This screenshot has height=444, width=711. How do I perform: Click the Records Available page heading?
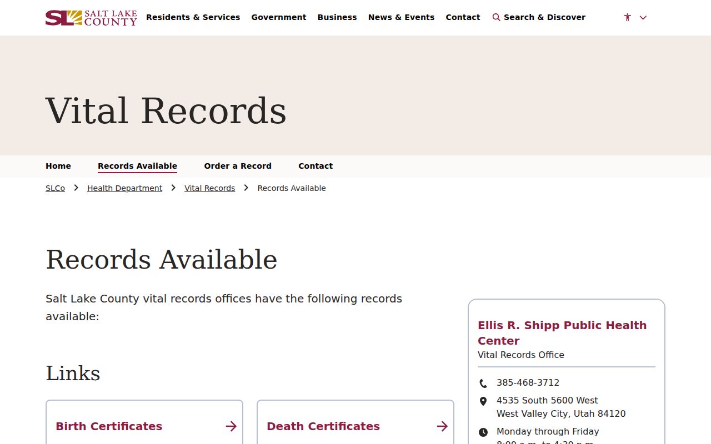(x=161, y=260)
